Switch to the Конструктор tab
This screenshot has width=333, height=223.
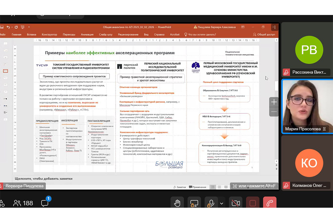click(x=49, y=34)
